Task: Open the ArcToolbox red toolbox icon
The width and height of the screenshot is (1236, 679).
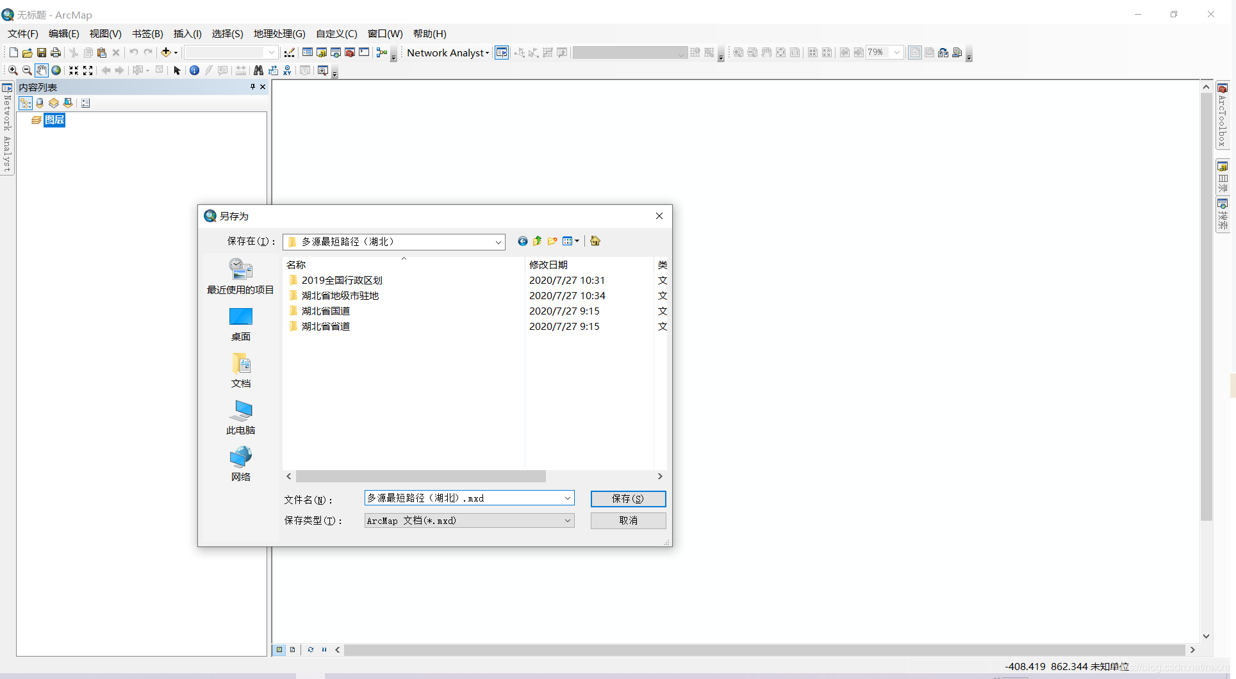Action: (x=350, y=53)
